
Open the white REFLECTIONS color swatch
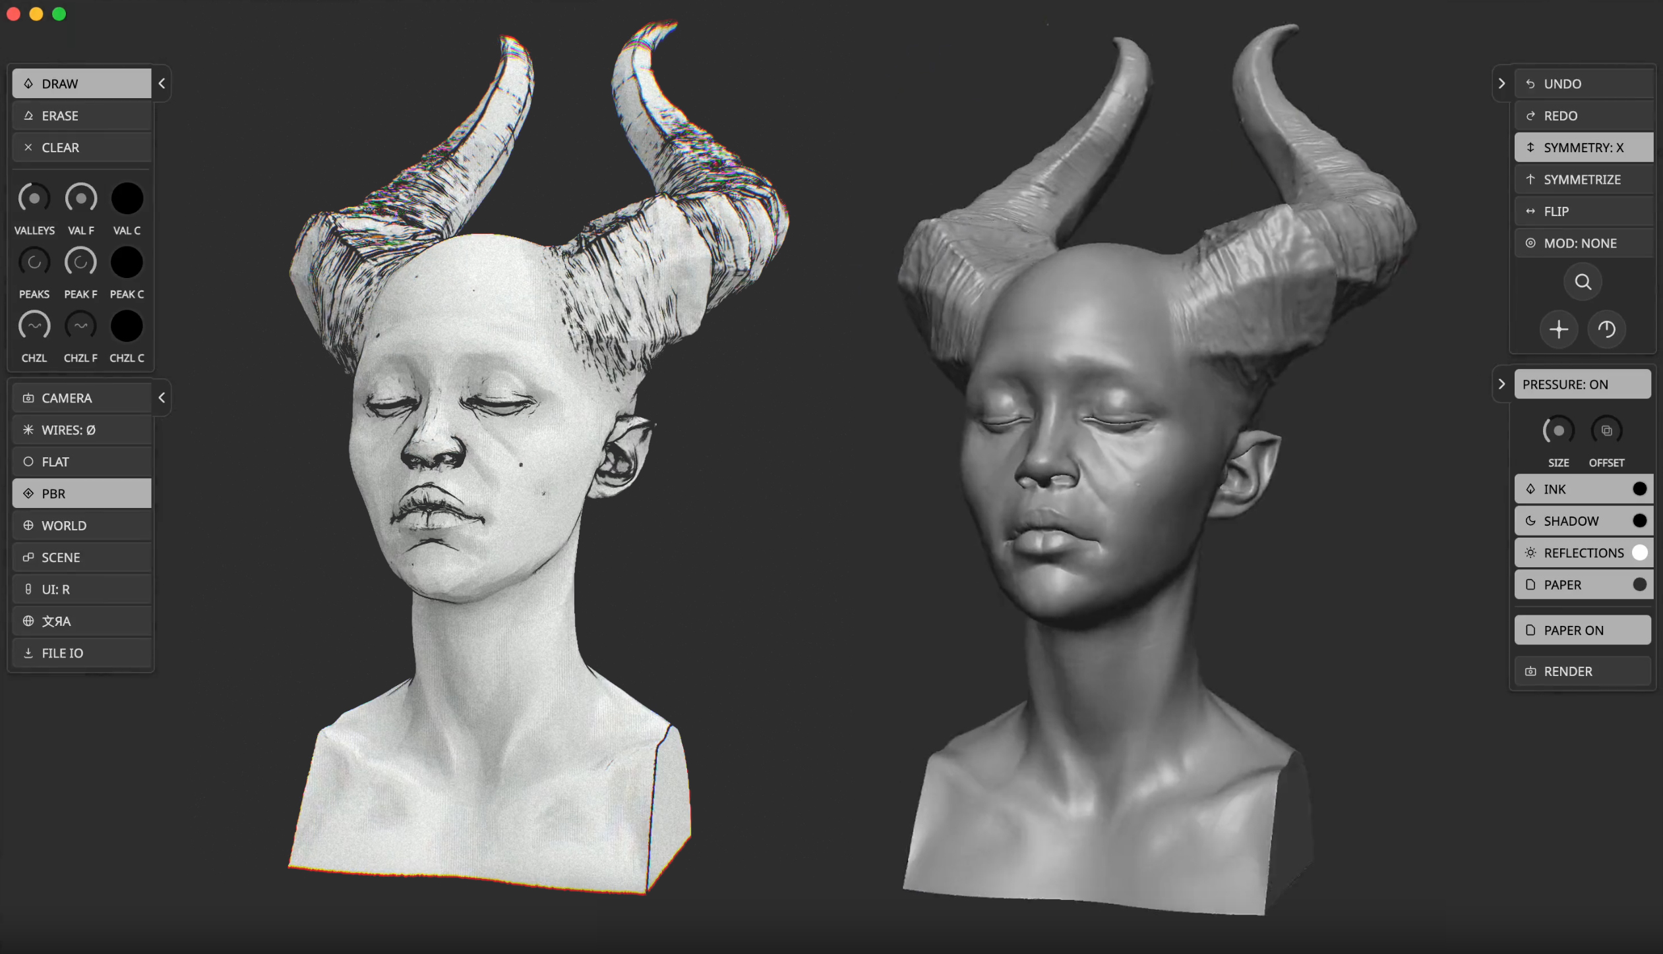[1639, 553]
